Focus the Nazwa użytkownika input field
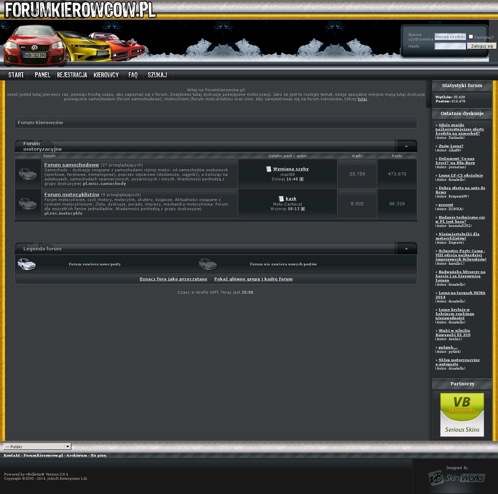 tap(450, 37)
